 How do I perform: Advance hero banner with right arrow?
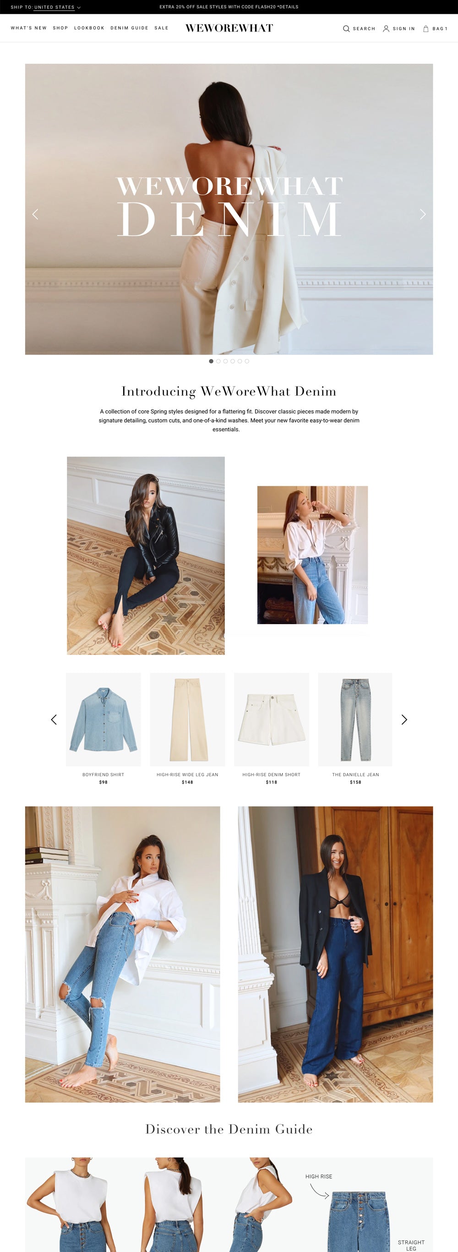coord(423,214)
